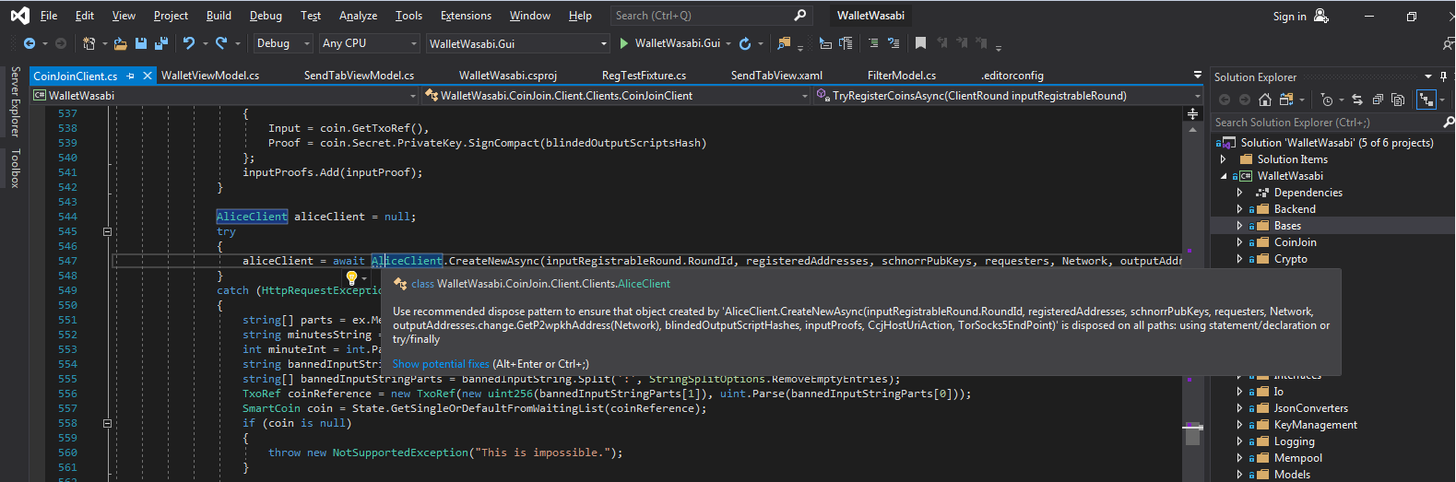Open the Extensions menu
Image resolution: width=1456 pixels, height=482 pixels.
point(466,16)
